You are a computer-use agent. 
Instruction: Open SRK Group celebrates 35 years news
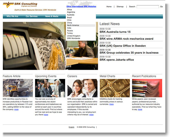[x=129, y=53]
